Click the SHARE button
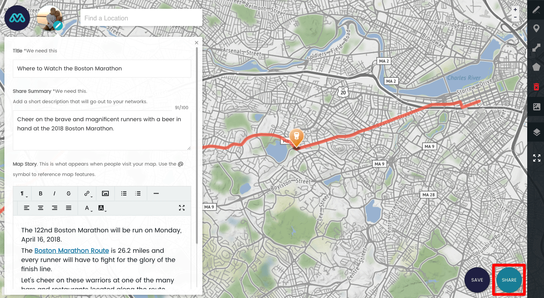 (509, 280)
